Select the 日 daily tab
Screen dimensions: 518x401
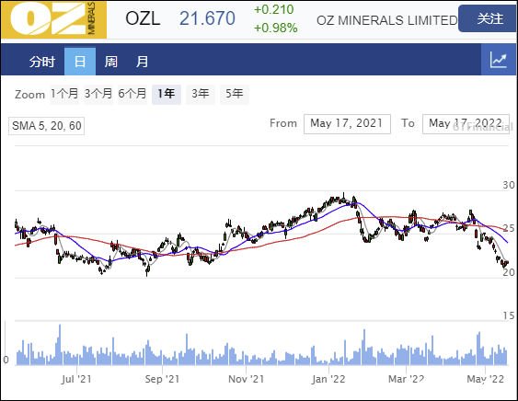[80, 62]
